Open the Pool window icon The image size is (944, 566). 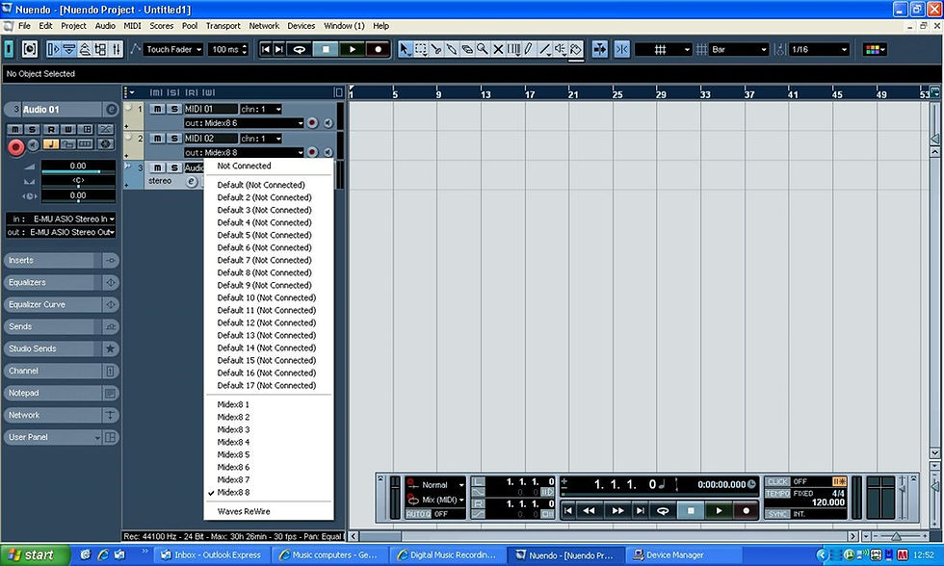pos(100,49)
